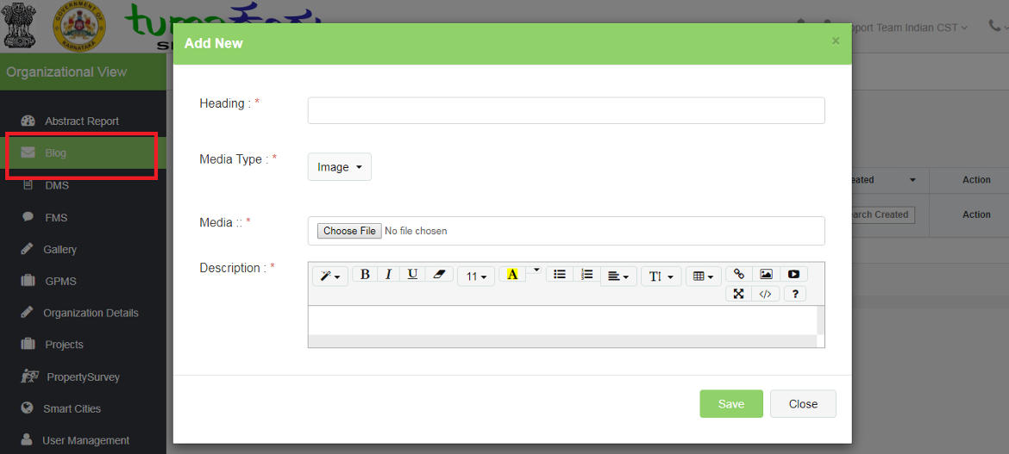Open editor help with the question mark icon
The image size is (1009, 454).
tap(794, 294)
